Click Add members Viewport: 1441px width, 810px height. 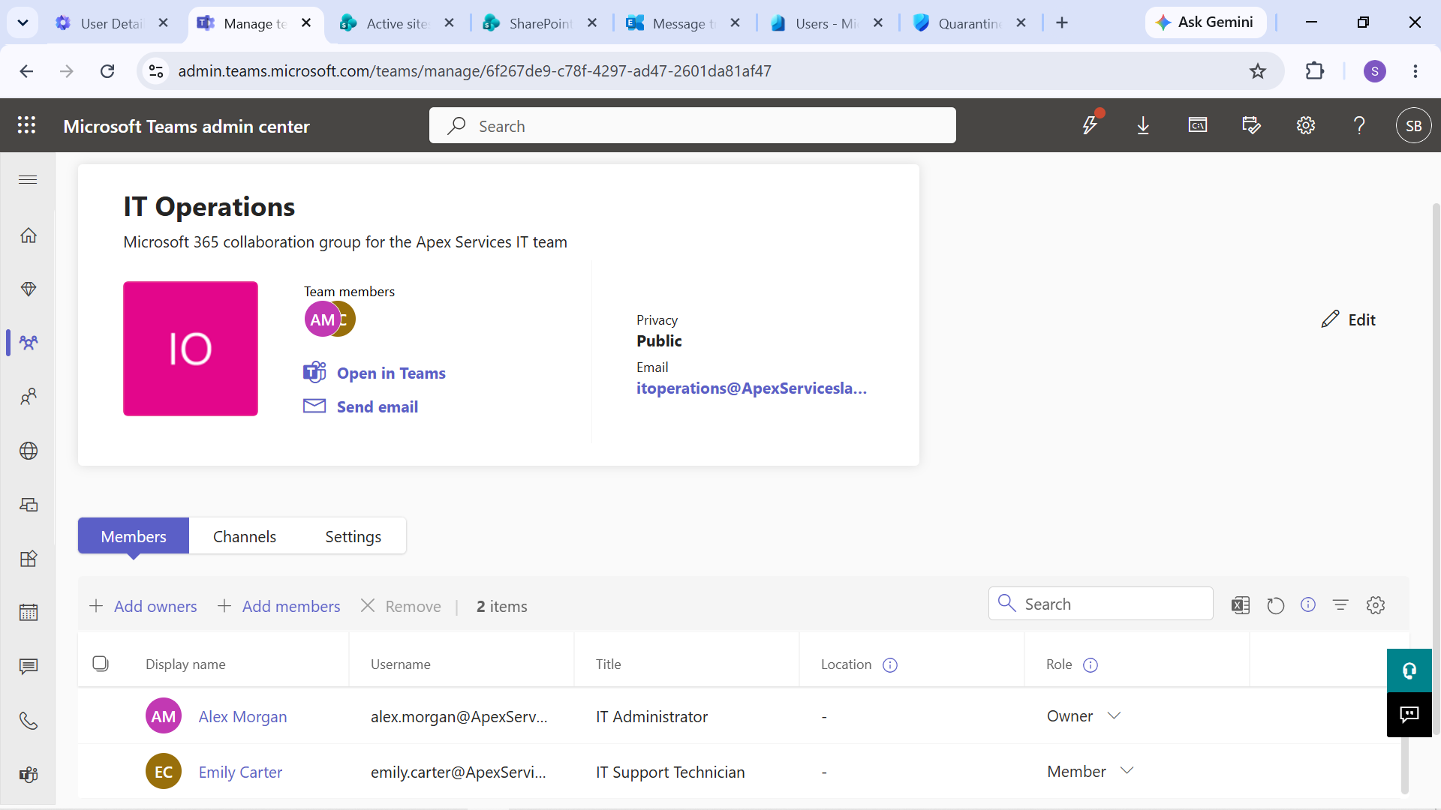click(278, 606)
